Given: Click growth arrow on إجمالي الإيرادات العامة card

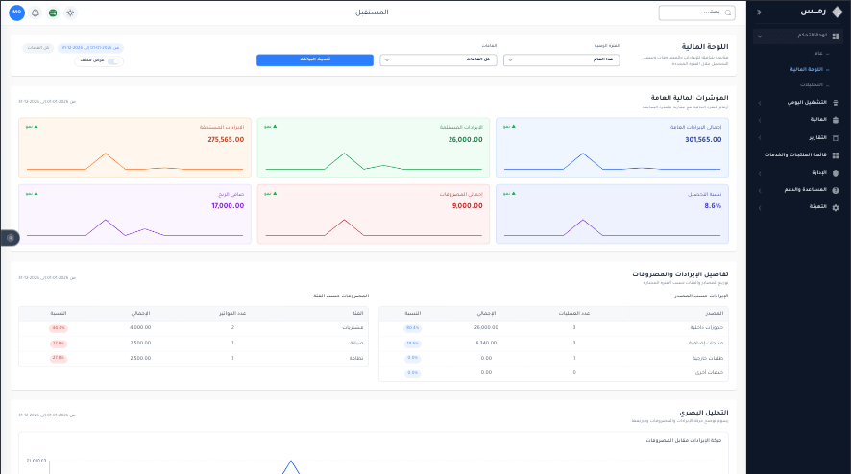Looking at the screenshot, I should 514,126.
